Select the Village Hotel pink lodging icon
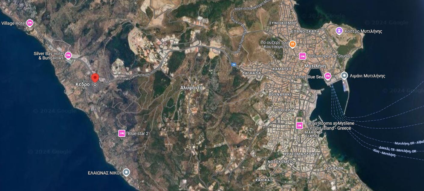 coord(29,23)
